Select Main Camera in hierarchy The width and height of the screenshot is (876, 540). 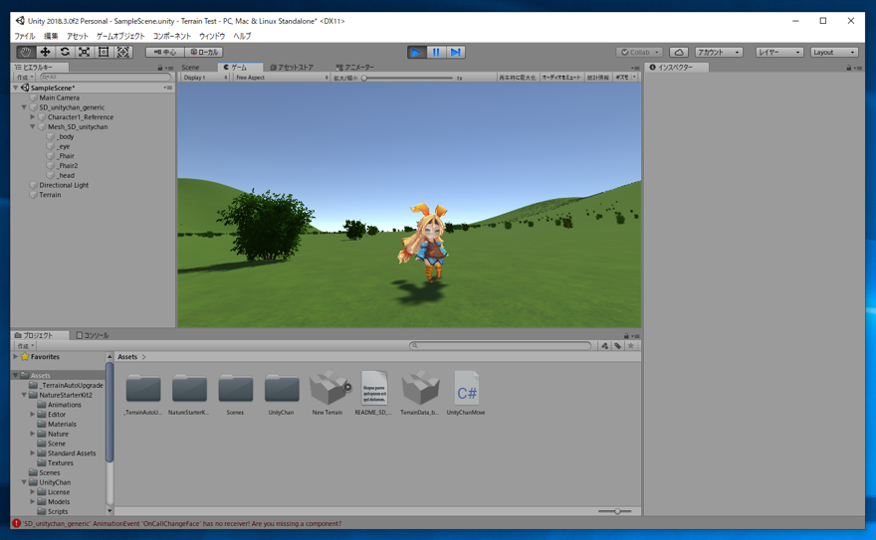(59, 97)
